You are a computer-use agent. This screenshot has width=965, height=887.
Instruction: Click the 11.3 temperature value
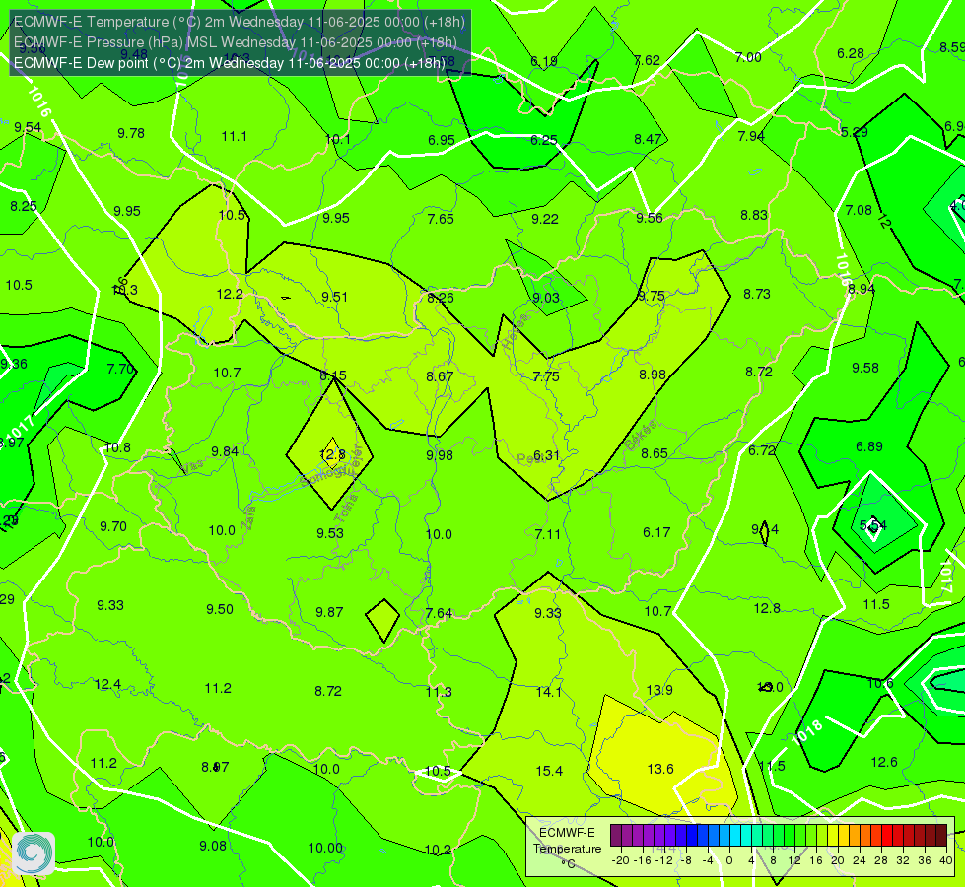(439, 692)
